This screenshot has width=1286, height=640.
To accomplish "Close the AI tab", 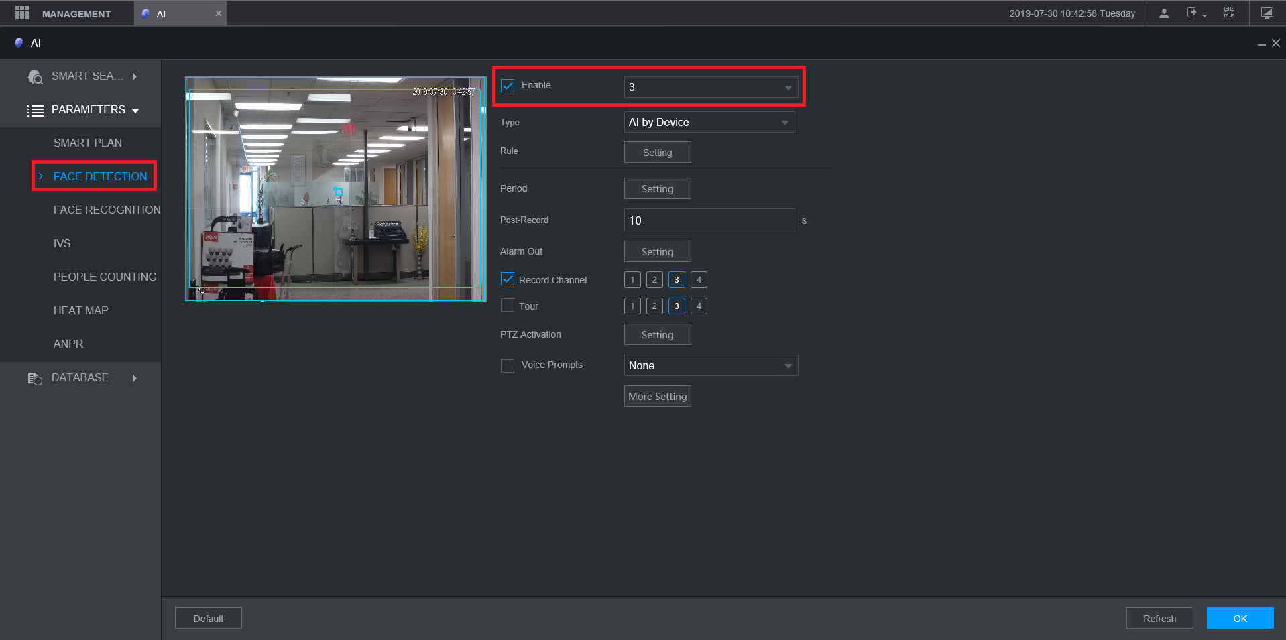I will pos(218,13).
